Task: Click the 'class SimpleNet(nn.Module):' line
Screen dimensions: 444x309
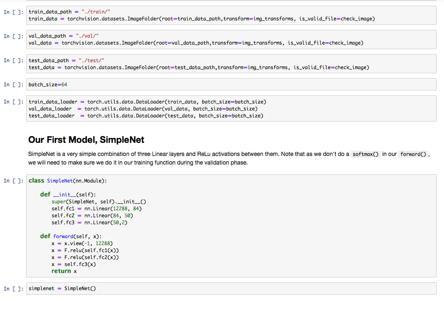Action: [x=68, y=181]
